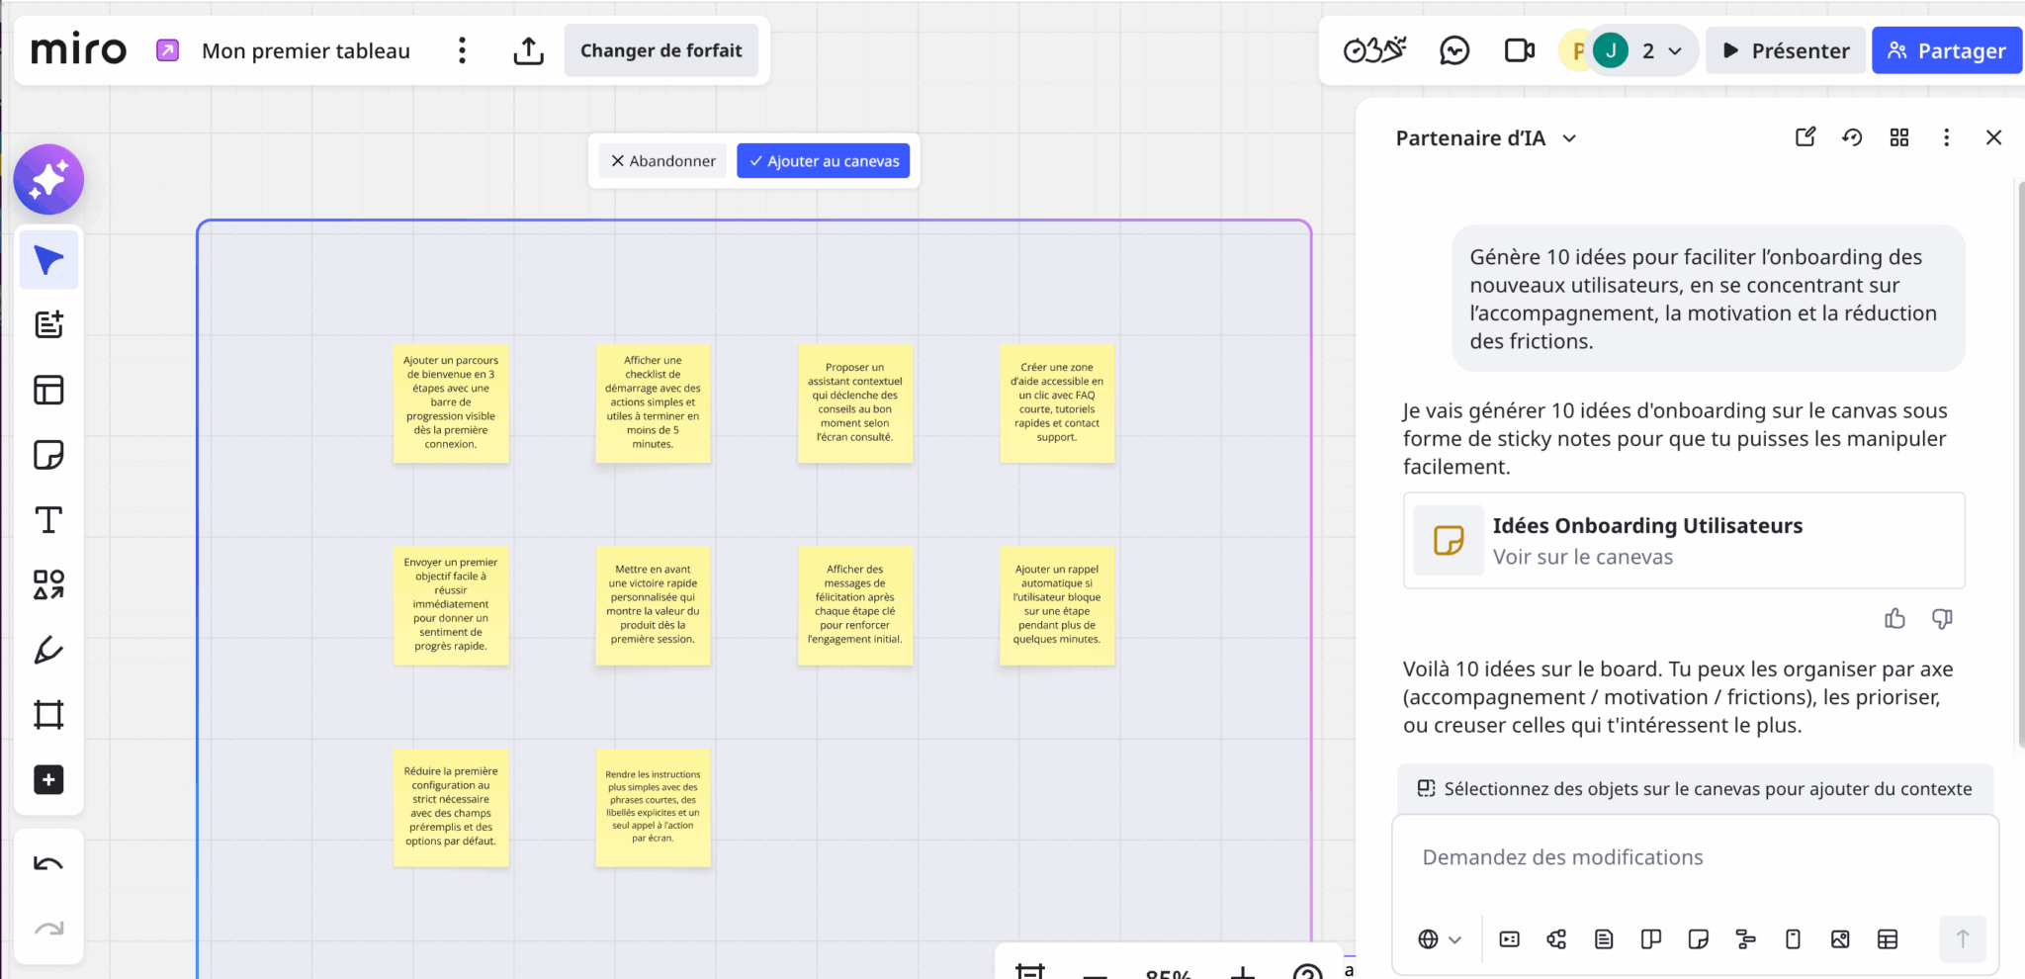Open more tools plus button
Viewport: 2025px width, 979px height.
click(x=48, y=779)
